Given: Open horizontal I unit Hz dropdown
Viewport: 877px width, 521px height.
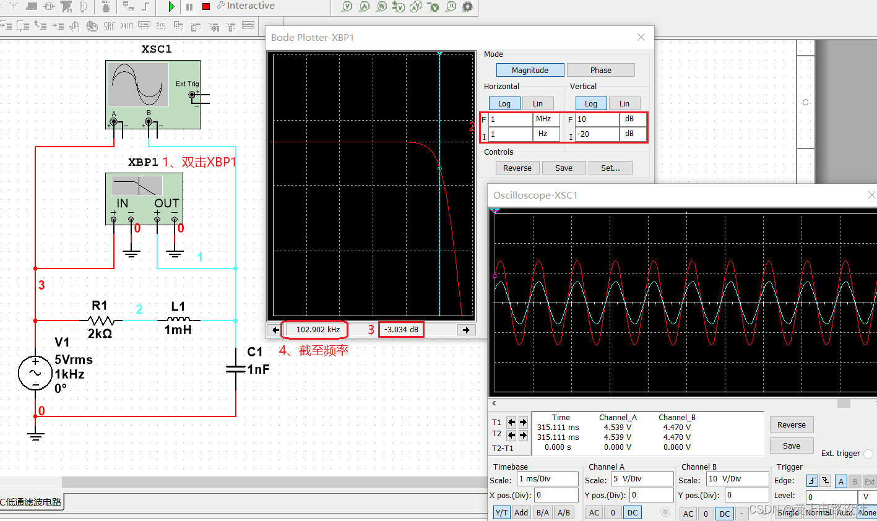Looking at the screenshot, I should tap(546, 134).
